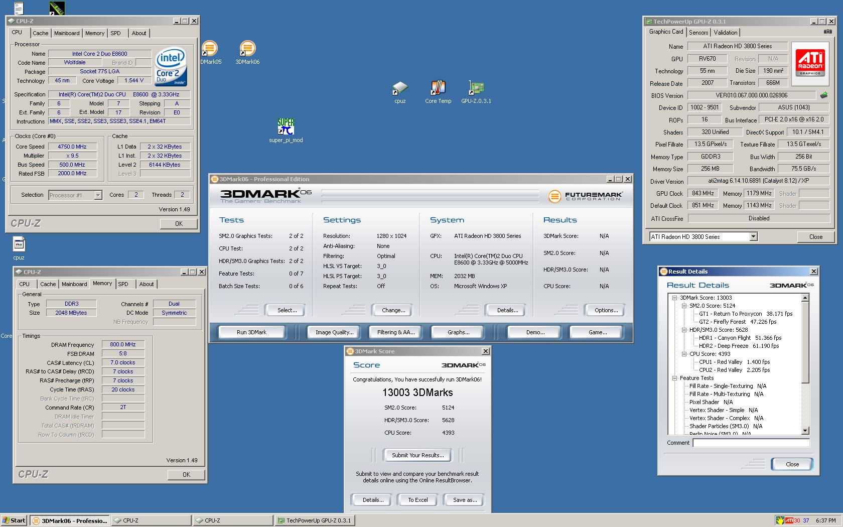Open the memory module desktop icon at top
843x527 pixels.
tap(57, 8)
